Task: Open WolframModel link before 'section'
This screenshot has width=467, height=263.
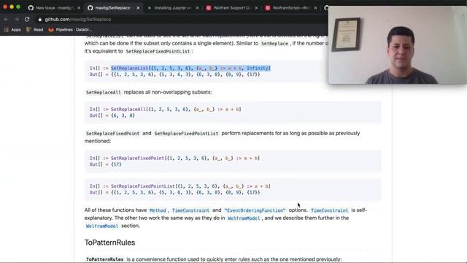Action: coord(102,226)
